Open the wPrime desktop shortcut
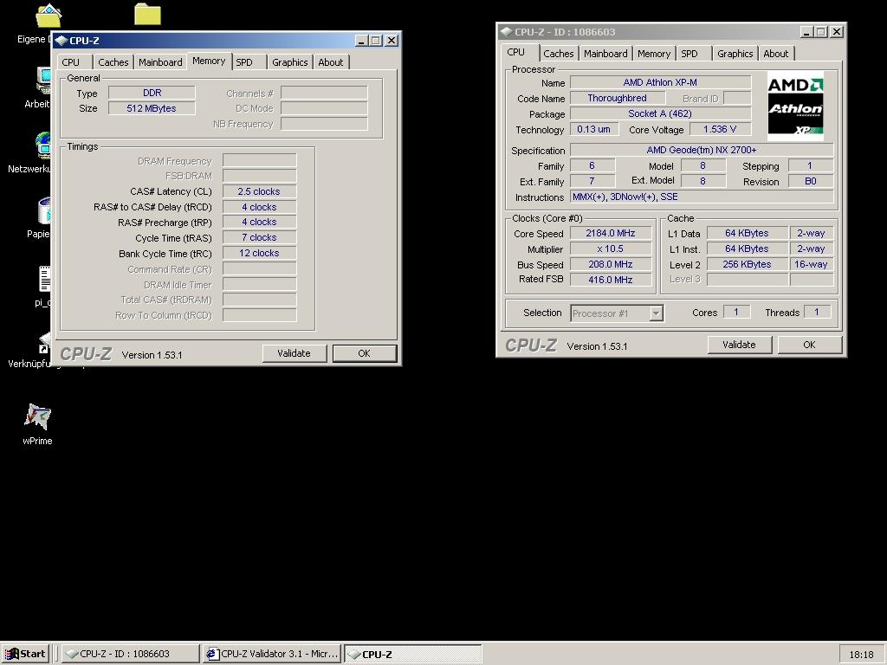This screenshot has height=665, width=887. [x=37, y=424]
